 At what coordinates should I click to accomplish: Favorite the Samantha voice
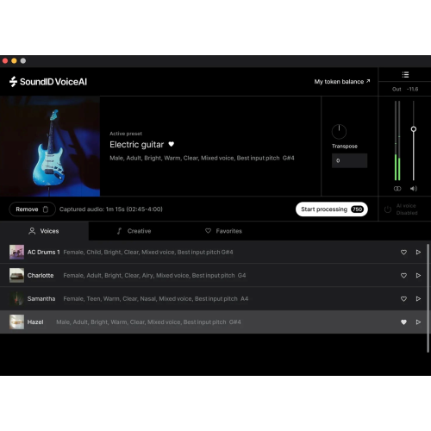click(403, 298)
